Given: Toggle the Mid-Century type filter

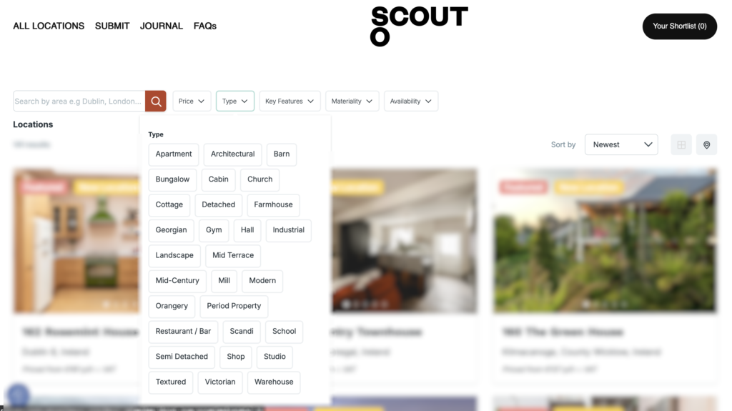Looking at the screenshot, I should [x=177, y=281].
